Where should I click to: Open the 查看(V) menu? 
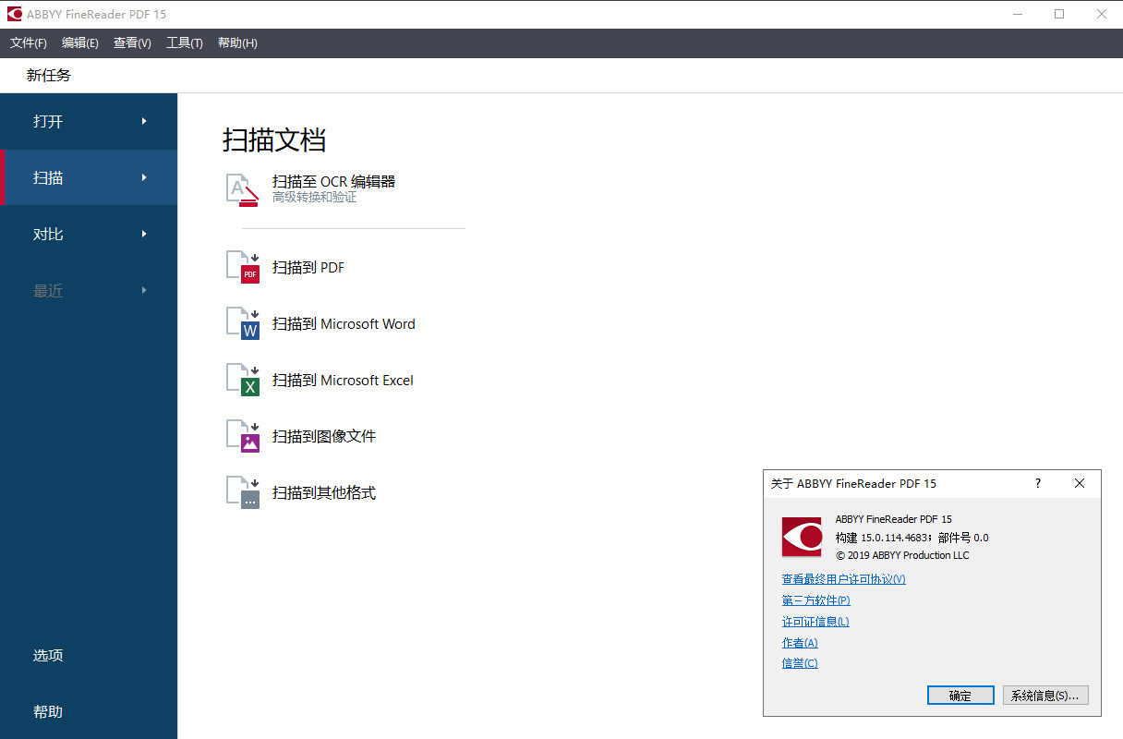tap(132, 43)
